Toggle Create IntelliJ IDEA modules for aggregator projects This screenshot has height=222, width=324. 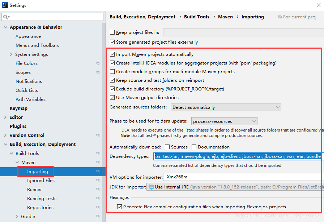point(112,63)
